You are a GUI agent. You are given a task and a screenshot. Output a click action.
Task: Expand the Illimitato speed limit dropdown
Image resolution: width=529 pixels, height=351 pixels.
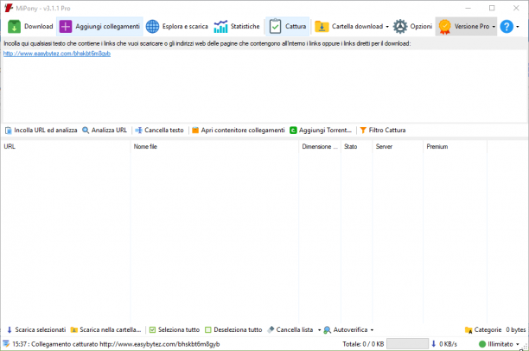518,344
